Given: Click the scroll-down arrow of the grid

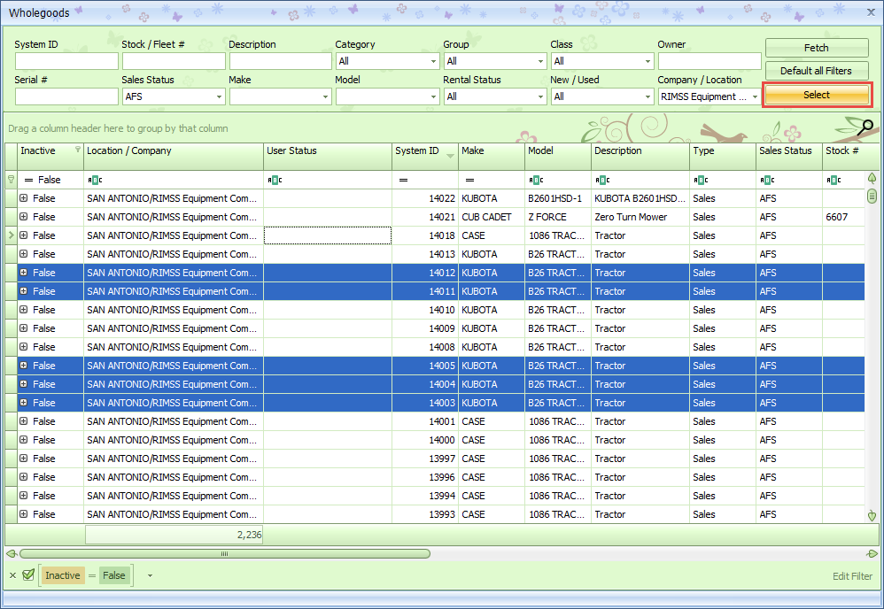Looking at the screenshot, I should click(872, 515).
